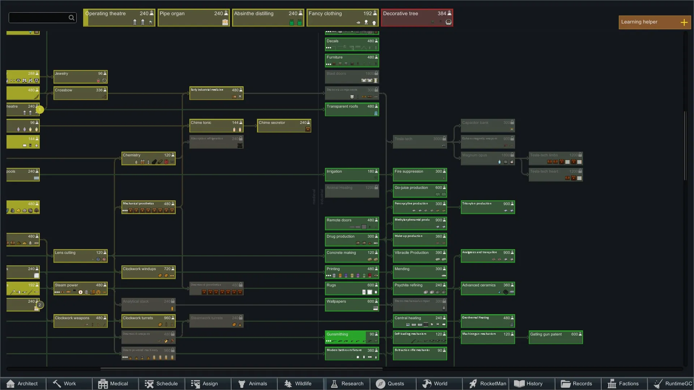
Task: Remove Decorative tree from research queue
Action: click(417, 18)
